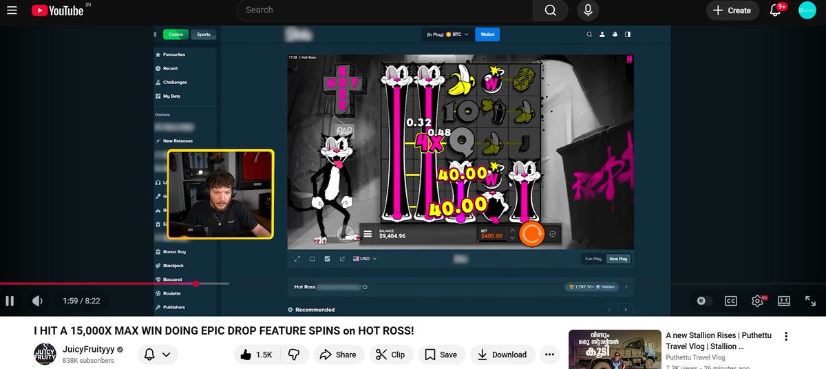Image resolution: width=826 pixels, height=369 pixels.
Task: Click $400.00 bet amount in game
Action: tap(491, 236)
